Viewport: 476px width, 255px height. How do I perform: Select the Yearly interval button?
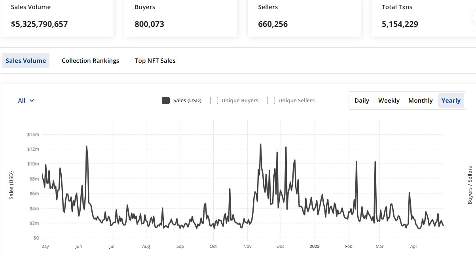coord(451,101)
